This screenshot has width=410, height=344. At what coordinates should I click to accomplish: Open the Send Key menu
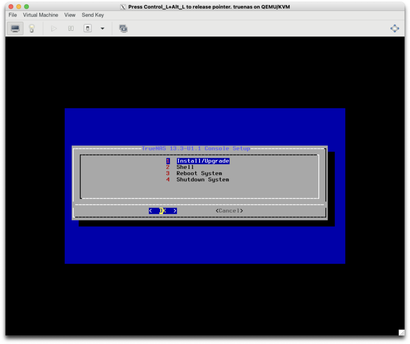point(92,15)
